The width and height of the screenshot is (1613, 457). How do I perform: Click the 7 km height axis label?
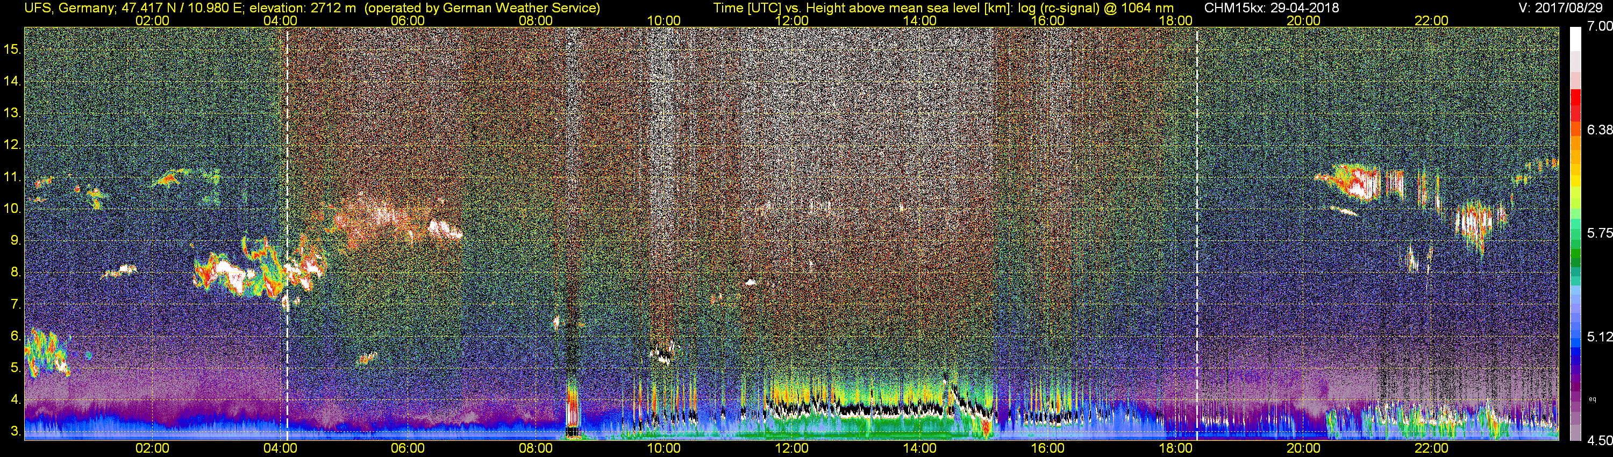click(16, 304)
